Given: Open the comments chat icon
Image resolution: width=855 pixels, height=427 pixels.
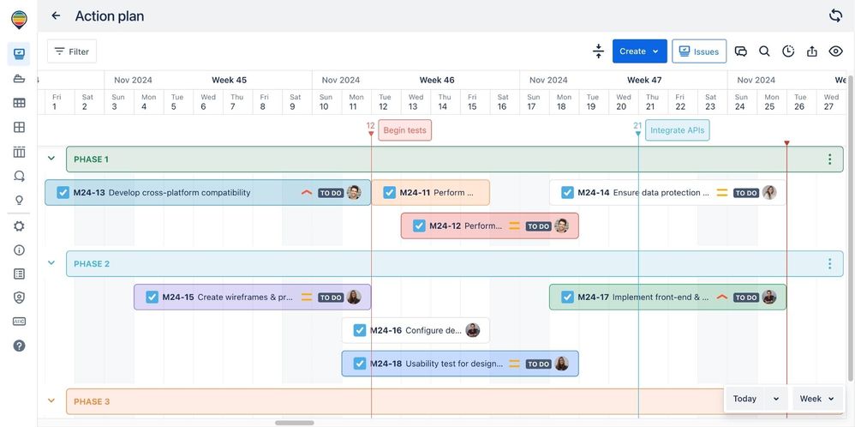Looking at the screenshot, I should 740,51.
